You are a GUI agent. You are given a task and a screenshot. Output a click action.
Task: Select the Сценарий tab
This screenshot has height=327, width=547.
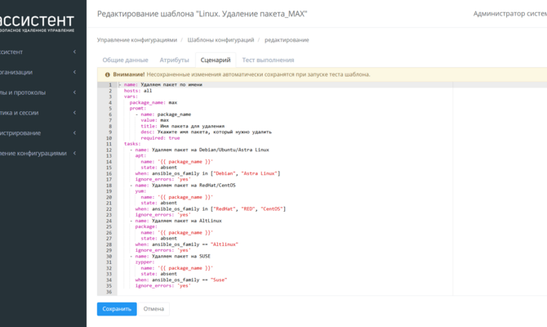(x=216, y=60)
